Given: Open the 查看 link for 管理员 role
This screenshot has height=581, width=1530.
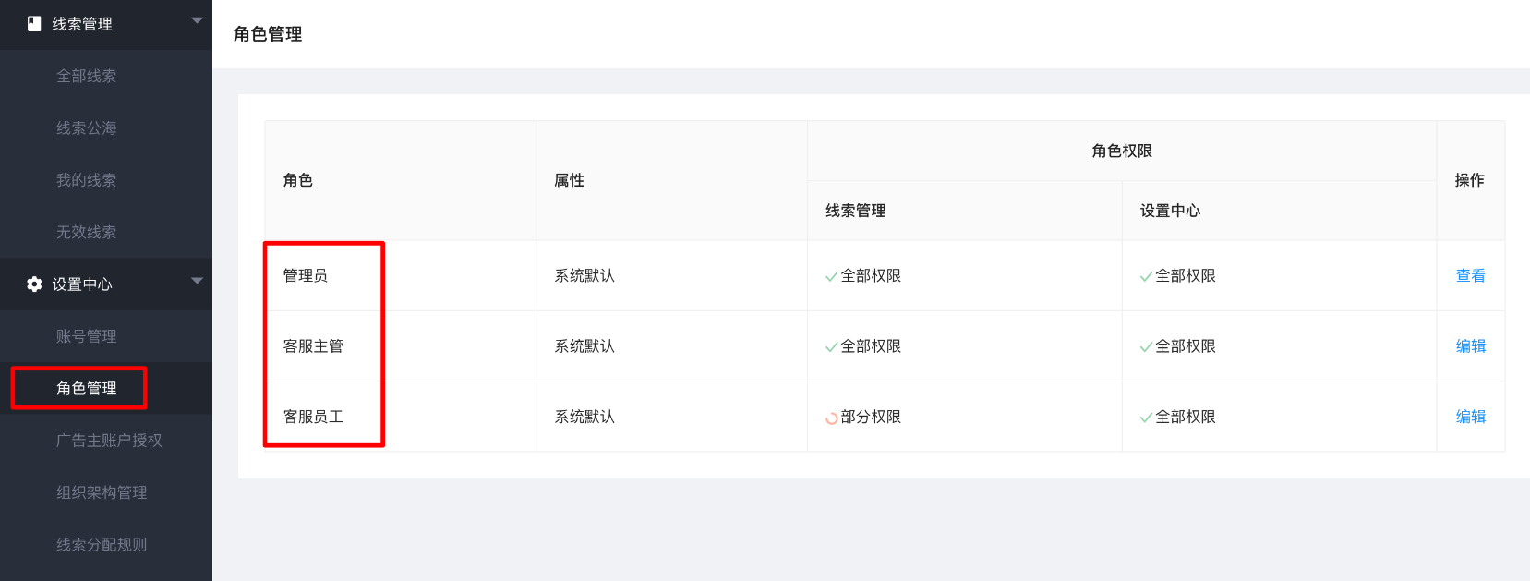Looking at the screenshot, I should point(1470,275).
